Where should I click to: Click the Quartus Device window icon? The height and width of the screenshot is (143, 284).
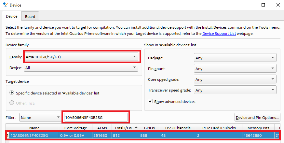[5, 5]
